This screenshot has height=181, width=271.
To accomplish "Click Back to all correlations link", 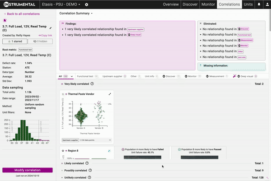I will [22, 14].
